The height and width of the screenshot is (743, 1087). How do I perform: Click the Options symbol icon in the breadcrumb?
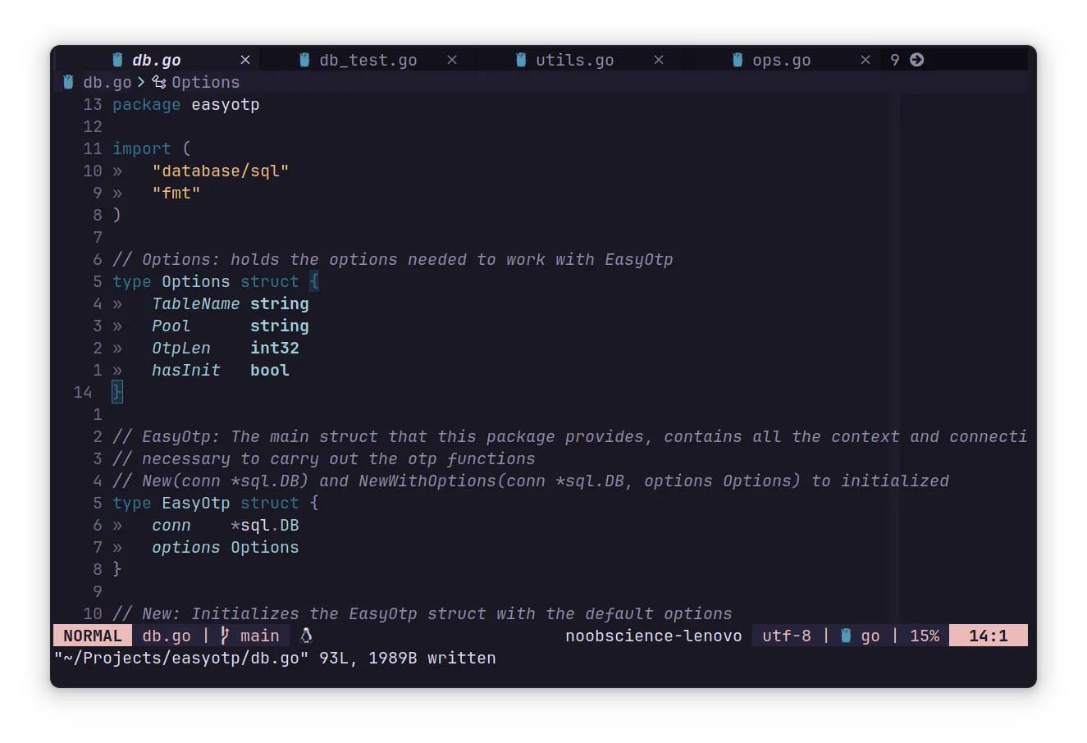pyautogui.click(x=159, y=82)
